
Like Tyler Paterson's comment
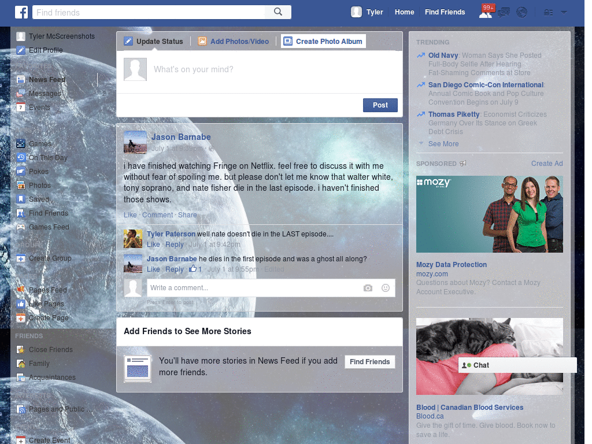[153, 244]
